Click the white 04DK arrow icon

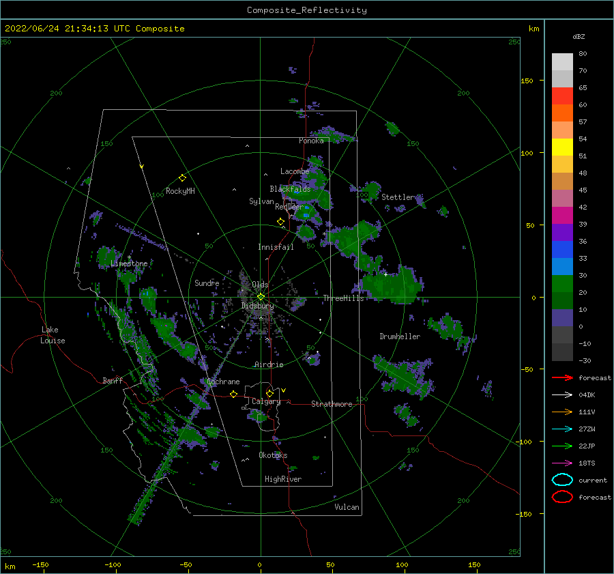562,394
